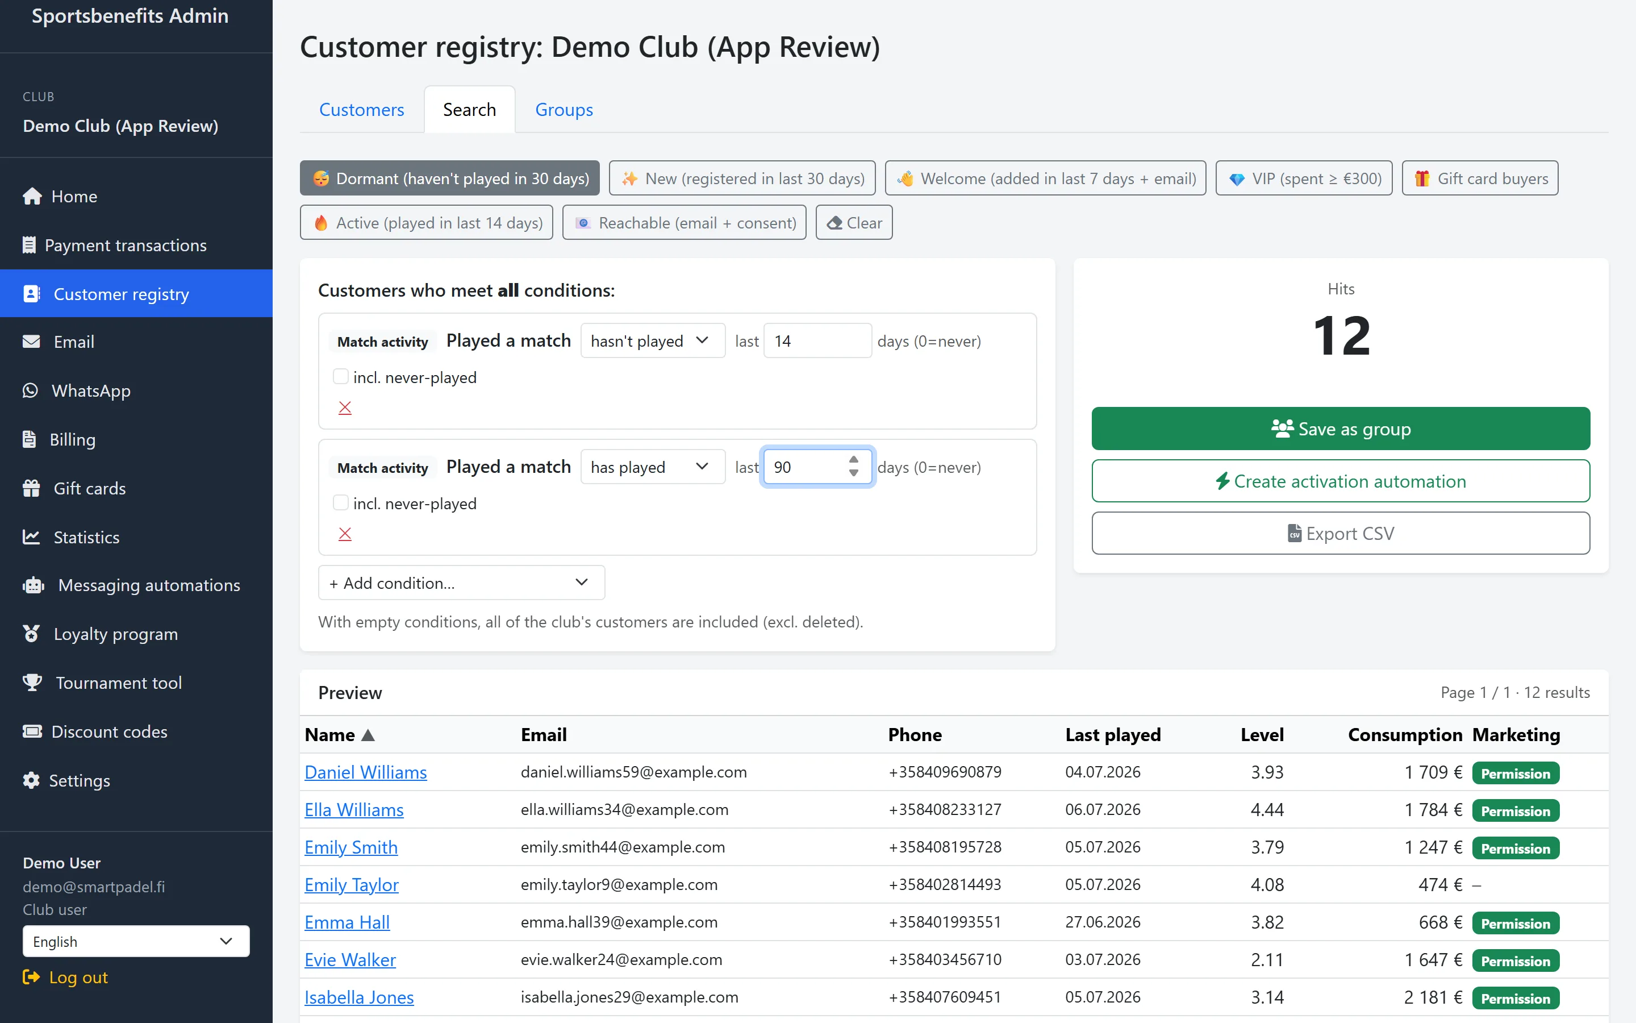
Task: Apply the VIP spent ≥ €300 preset
Action: point(1303,178)
